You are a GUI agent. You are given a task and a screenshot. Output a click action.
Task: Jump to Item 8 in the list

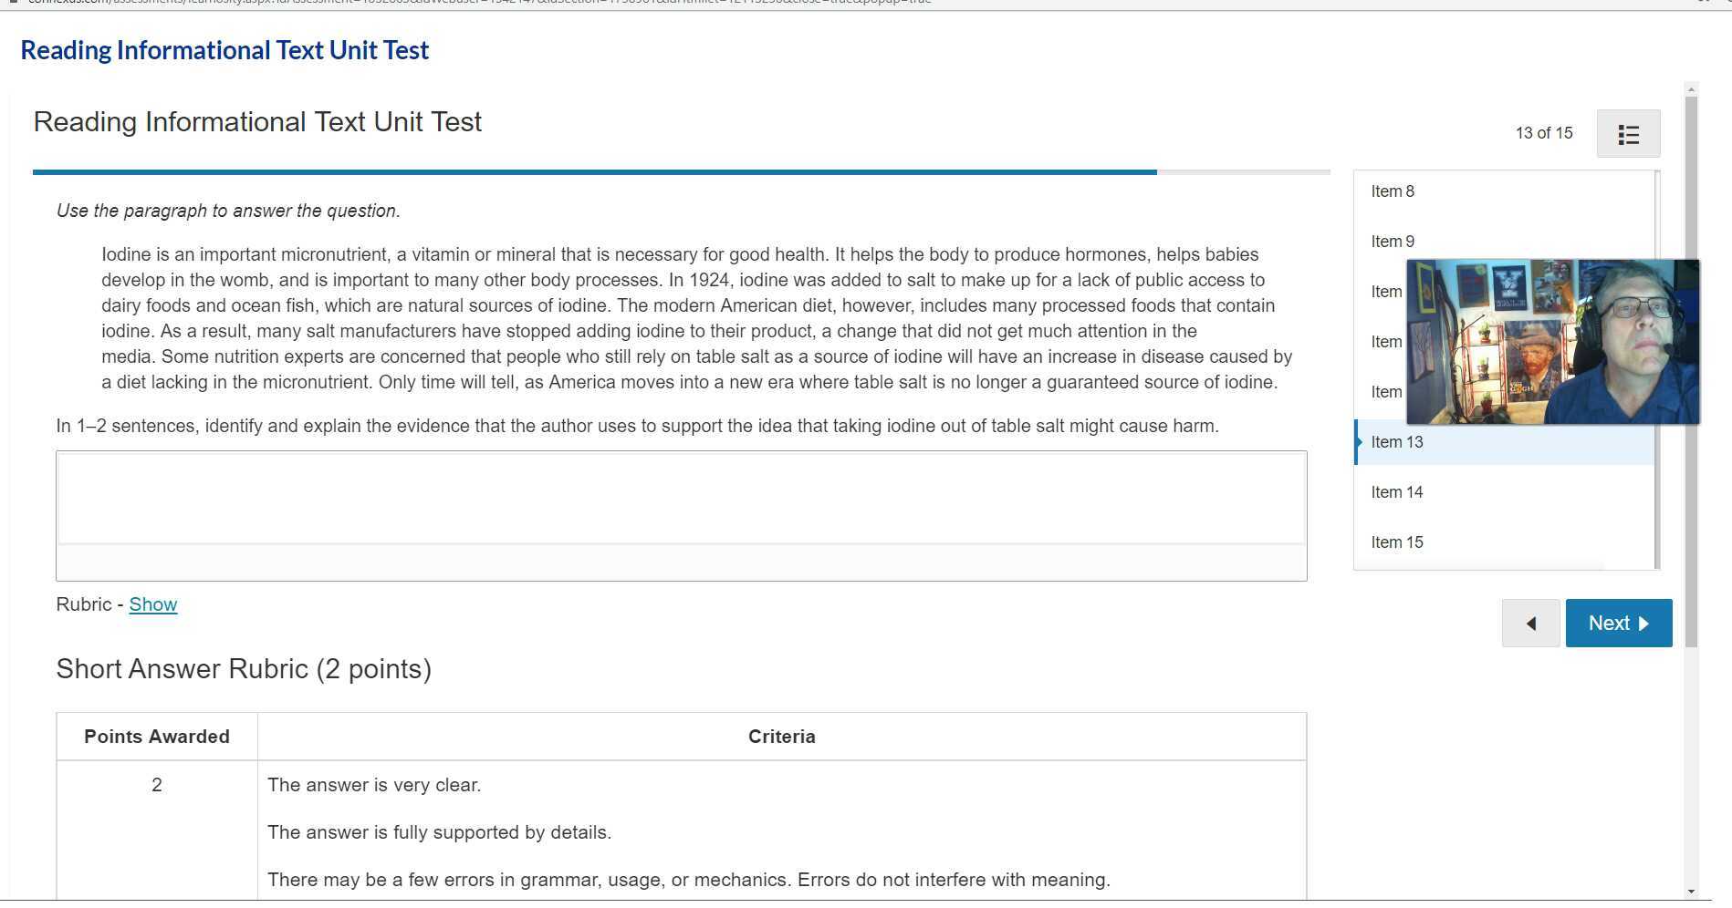[x=1393, y=191]
